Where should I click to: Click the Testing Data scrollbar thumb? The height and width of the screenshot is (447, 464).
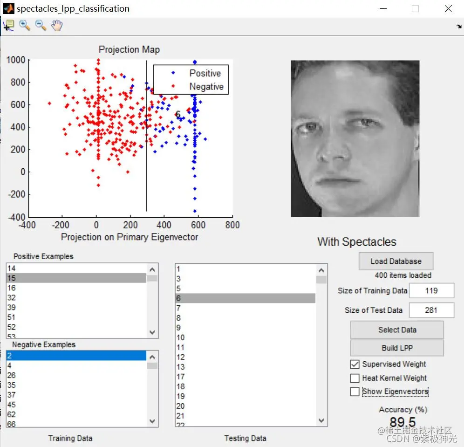click(x=321, y=280)
